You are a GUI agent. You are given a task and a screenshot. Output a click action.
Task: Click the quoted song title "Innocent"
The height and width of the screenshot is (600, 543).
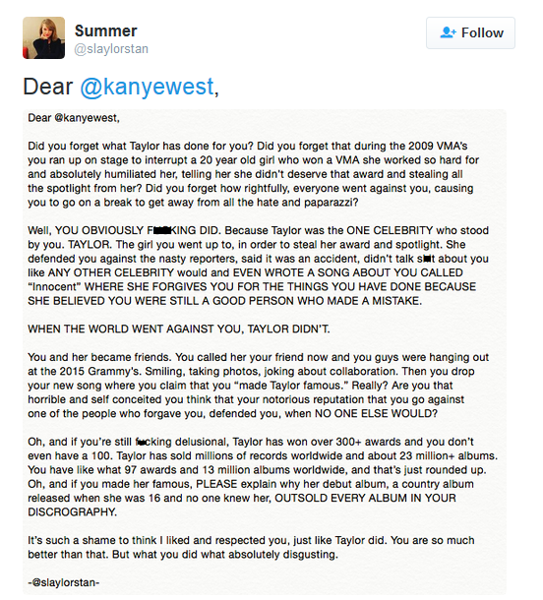(x=54, y=287)
